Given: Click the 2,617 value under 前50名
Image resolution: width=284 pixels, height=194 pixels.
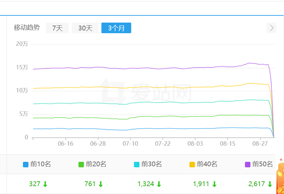Looking at the screenshot, I should tap(257, 184).
